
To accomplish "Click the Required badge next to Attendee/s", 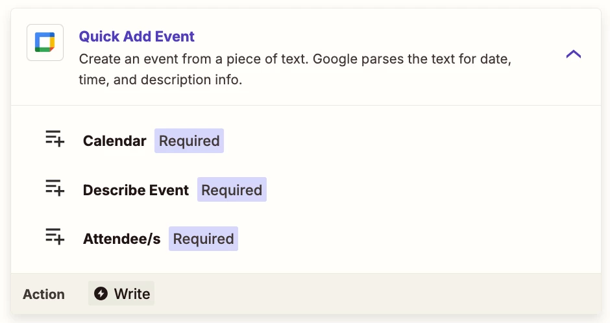I will (203, 239).
